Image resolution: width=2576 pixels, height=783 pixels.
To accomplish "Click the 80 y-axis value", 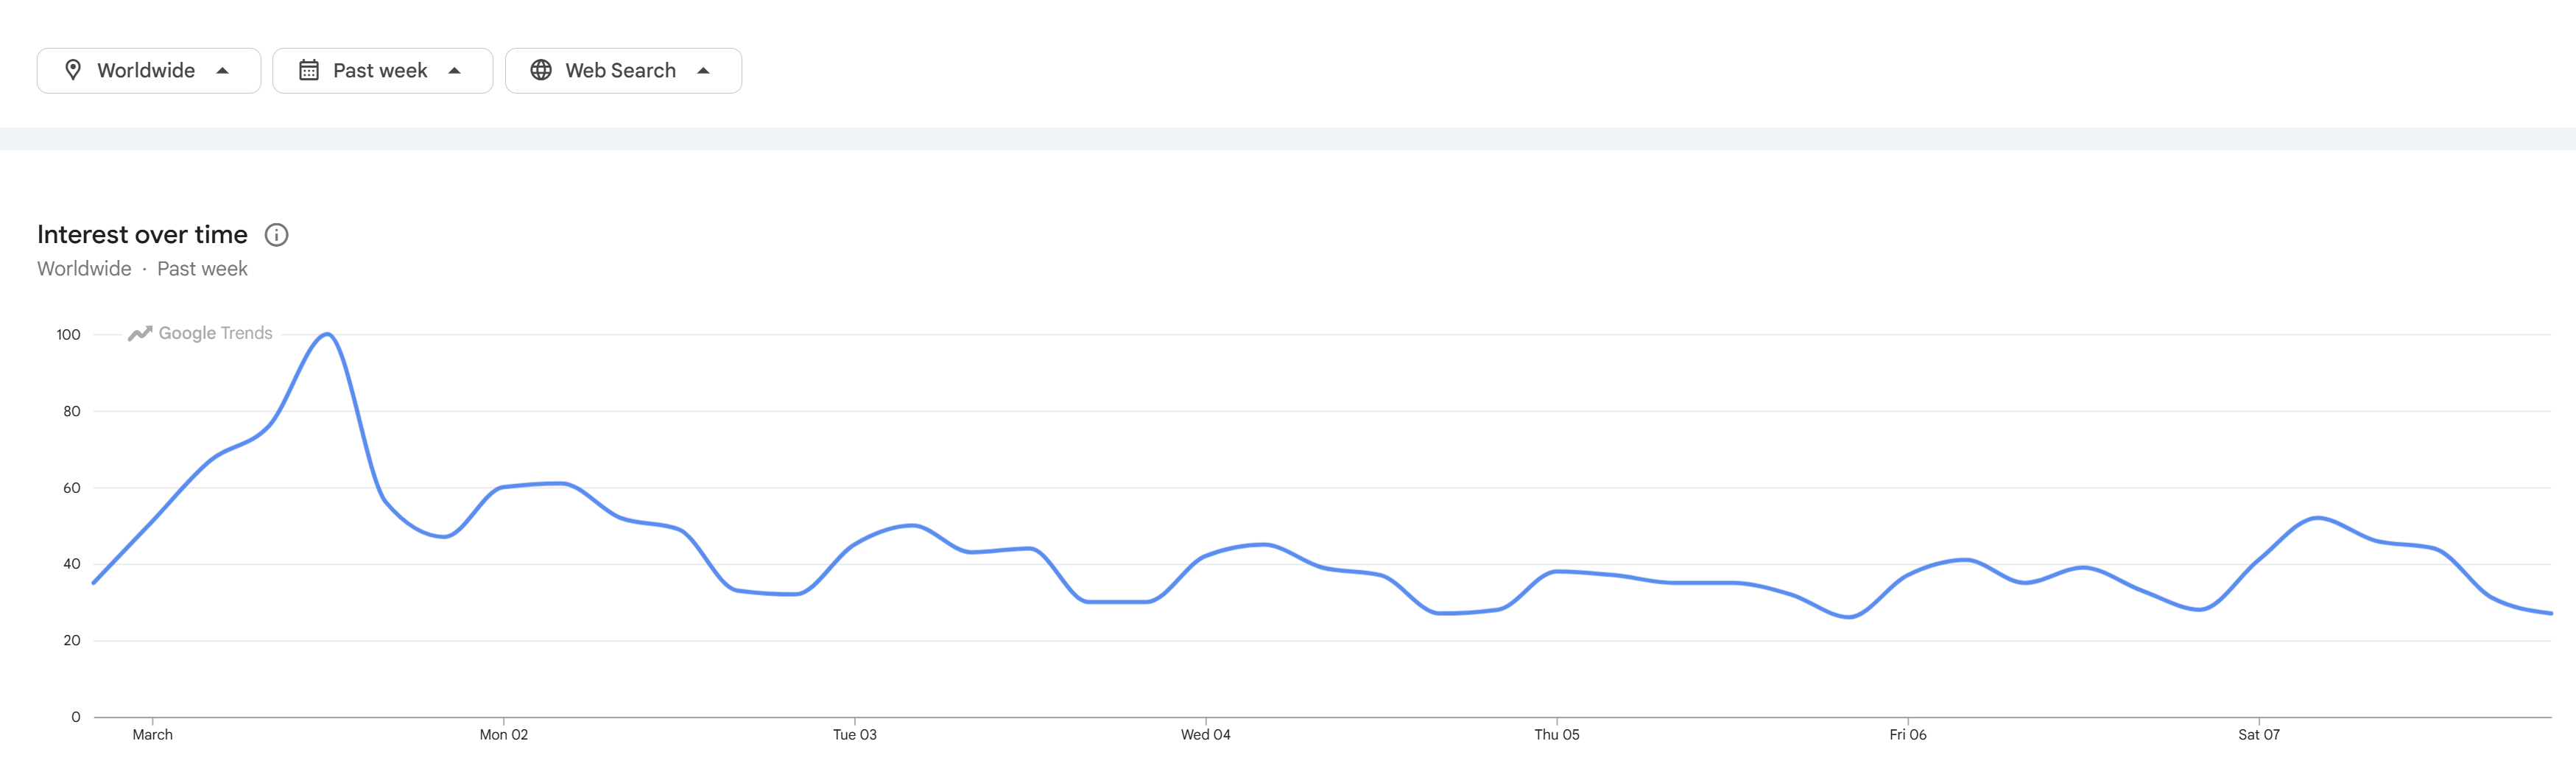I will pyautogui.click(x=72, y=412).
